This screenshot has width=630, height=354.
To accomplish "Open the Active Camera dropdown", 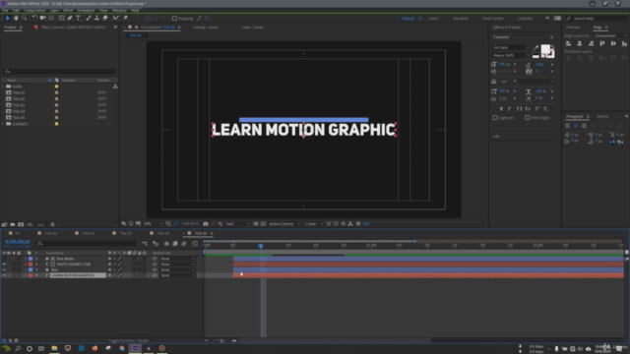I will point(284,223).
